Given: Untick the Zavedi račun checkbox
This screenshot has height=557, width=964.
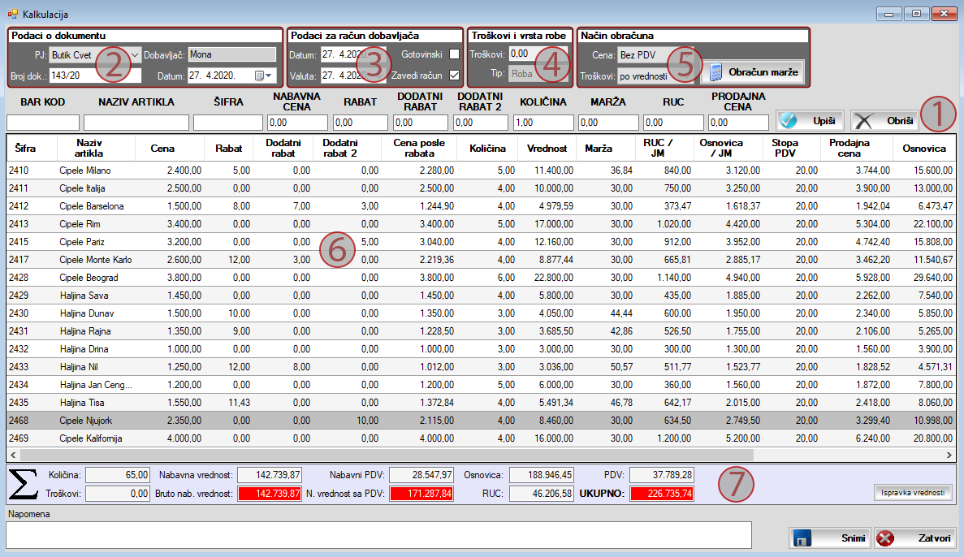Looking at the screenshot, I should (454, 75).
